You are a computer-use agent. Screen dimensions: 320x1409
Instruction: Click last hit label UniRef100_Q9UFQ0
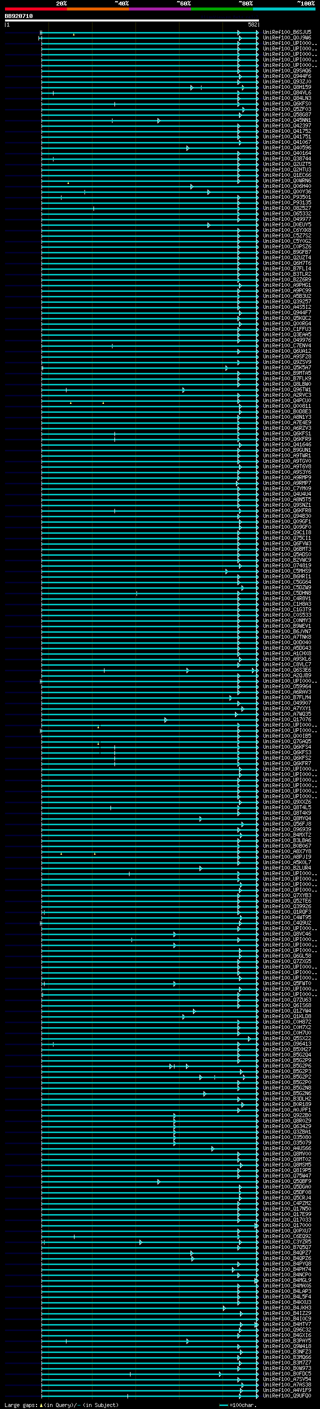click(x=287, y=1396)
